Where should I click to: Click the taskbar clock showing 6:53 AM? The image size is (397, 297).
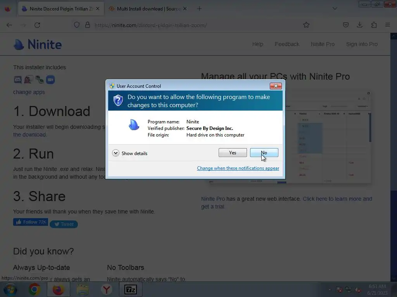(377, 289)
